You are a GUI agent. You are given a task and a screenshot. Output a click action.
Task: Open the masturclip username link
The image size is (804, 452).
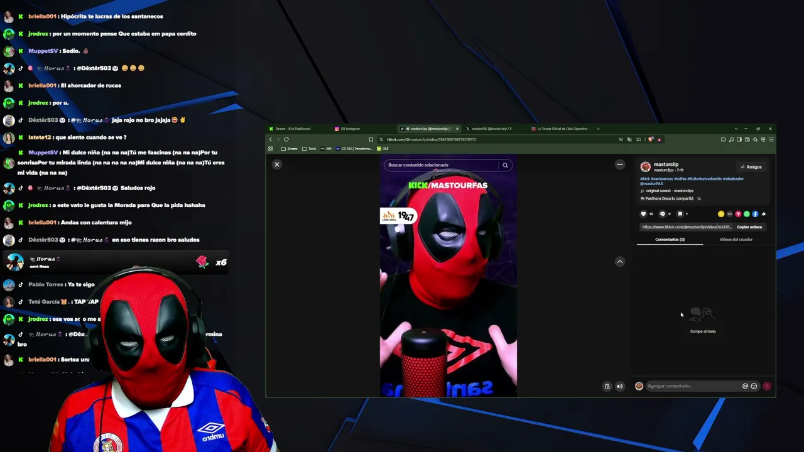click(x=666, y=164)
